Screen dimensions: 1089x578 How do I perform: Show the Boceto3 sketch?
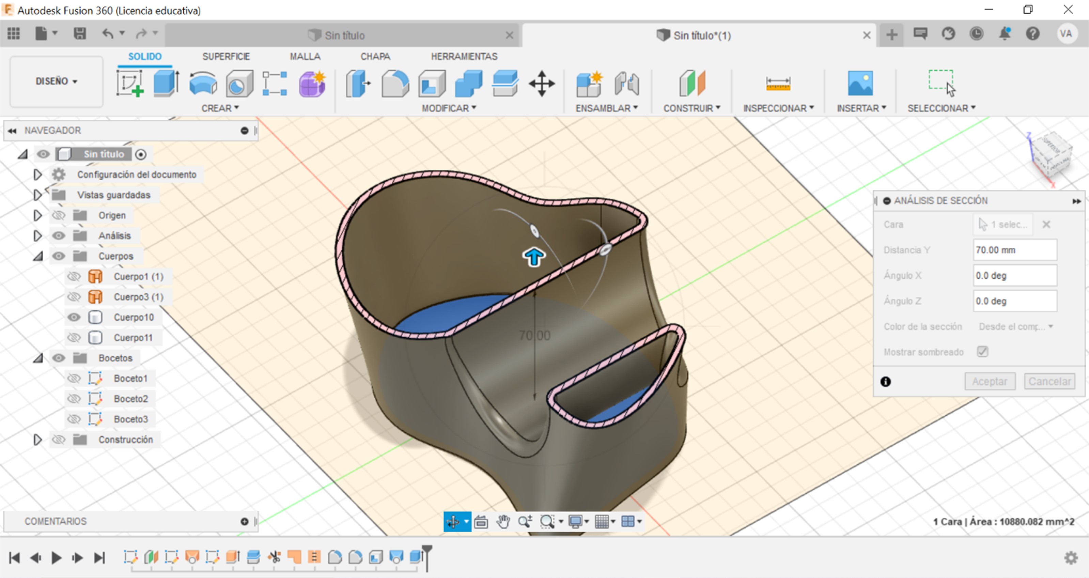74,419
